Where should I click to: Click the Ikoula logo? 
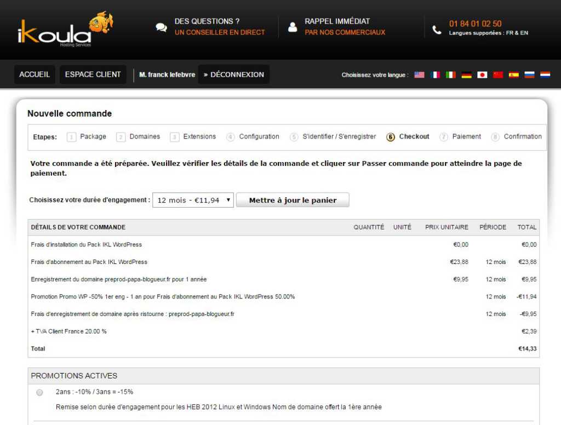65,30
